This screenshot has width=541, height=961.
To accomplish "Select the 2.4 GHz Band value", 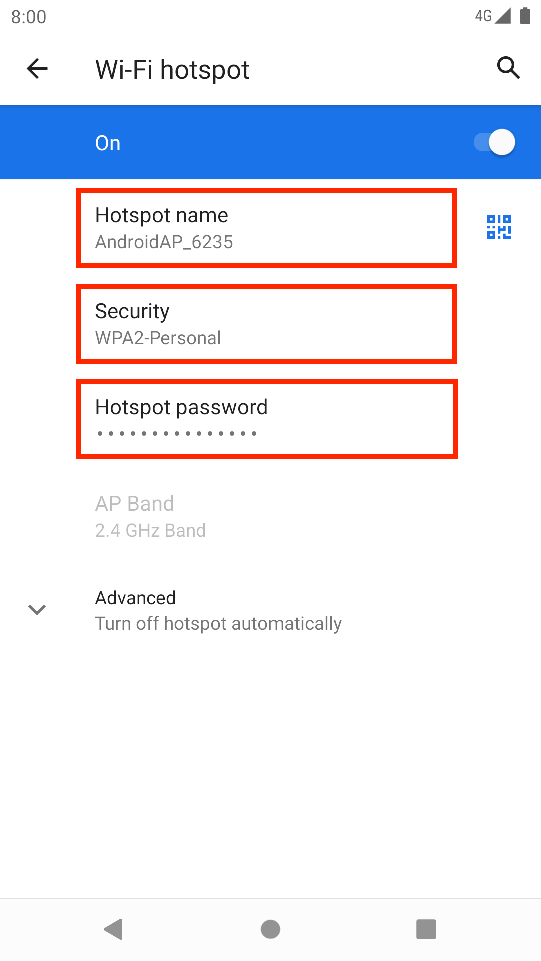I will point(150,531).
